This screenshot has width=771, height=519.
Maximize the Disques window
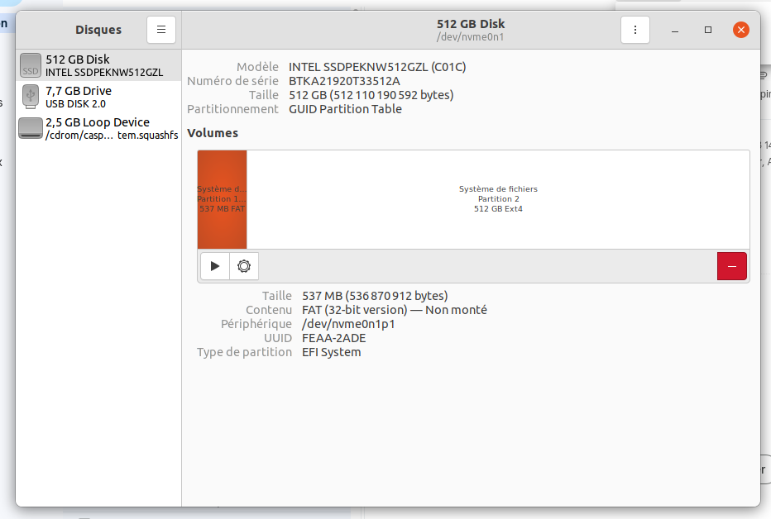pos(708,30)
